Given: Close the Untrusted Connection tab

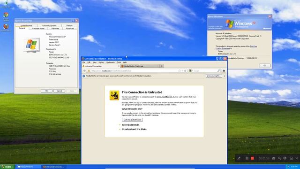Looking at the screenshot, I should [119, 66].
